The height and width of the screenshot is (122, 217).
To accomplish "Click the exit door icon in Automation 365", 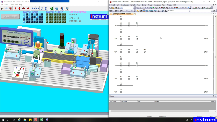I will [62, 8].
